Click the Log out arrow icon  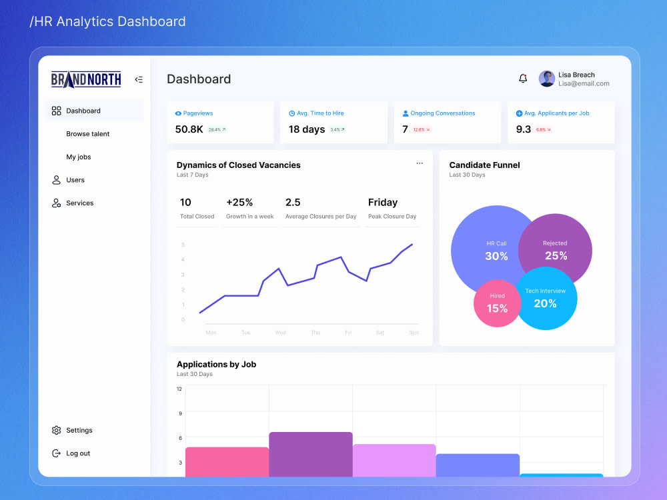[x=56, y=453]
